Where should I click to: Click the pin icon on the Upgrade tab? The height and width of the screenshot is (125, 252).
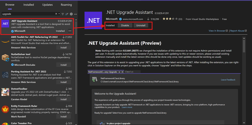119,72
